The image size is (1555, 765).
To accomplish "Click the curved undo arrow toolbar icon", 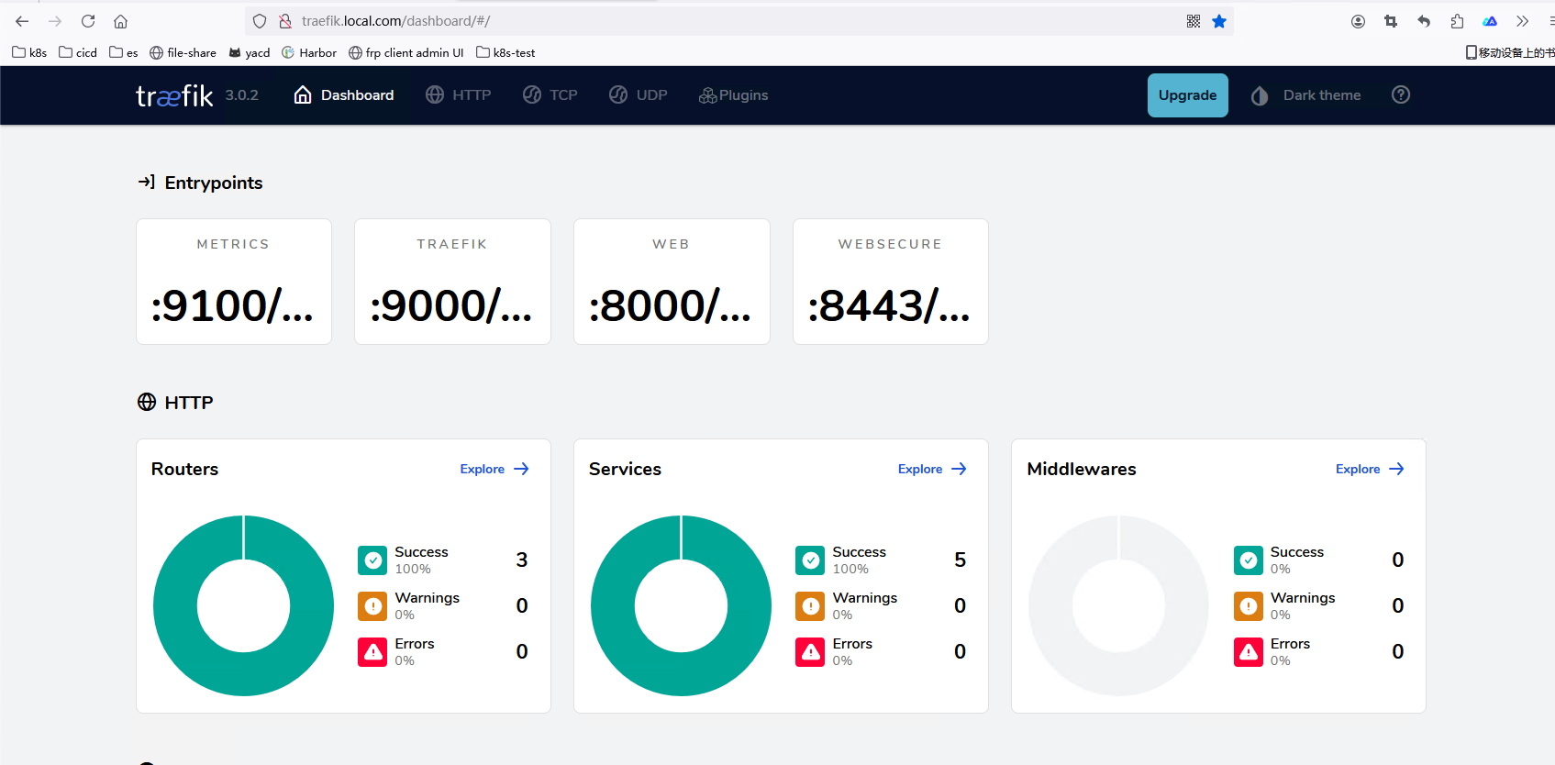I will coord(1424,21).
